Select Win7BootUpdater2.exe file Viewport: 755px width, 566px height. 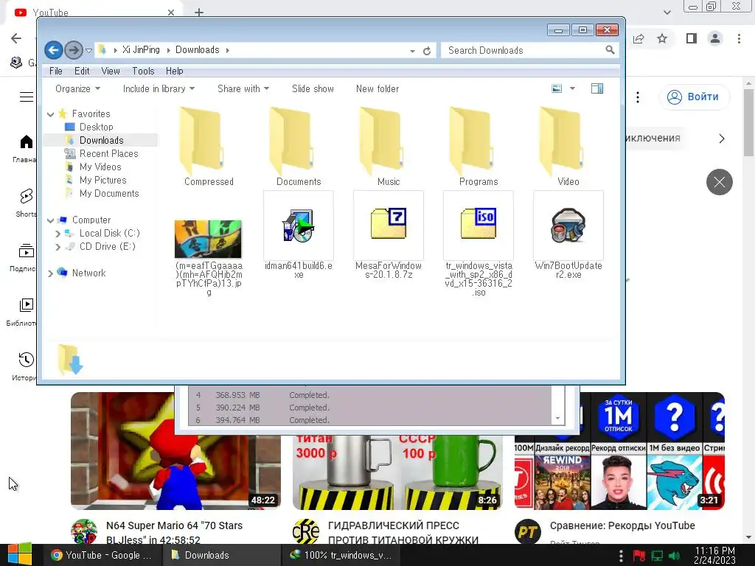click(x=568, y=235)
